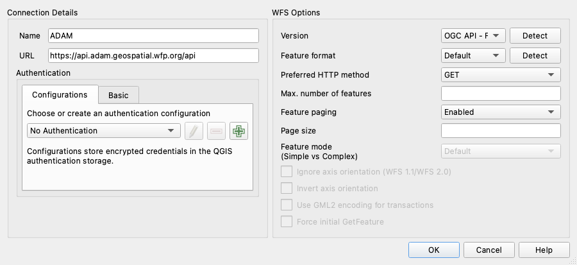Open the Feature format Default dropdown

point(473,56)
